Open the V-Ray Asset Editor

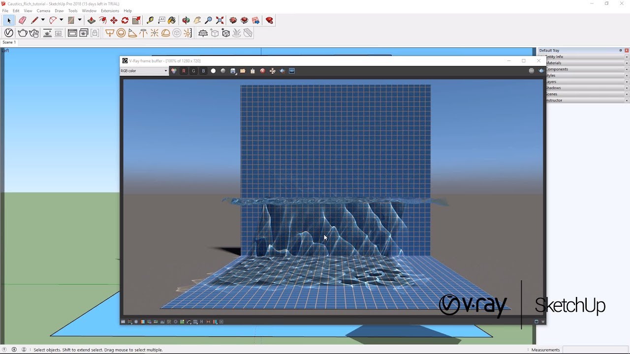pos(9,33)
